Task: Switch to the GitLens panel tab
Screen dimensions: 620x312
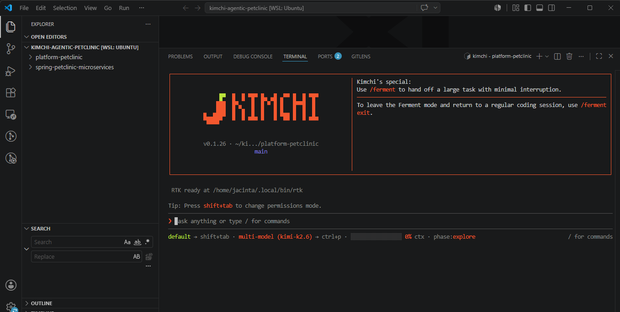Action: [361, 56]
